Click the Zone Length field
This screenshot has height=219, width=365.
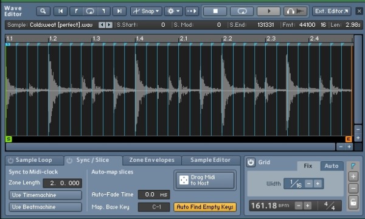click(x=63, y=183)
